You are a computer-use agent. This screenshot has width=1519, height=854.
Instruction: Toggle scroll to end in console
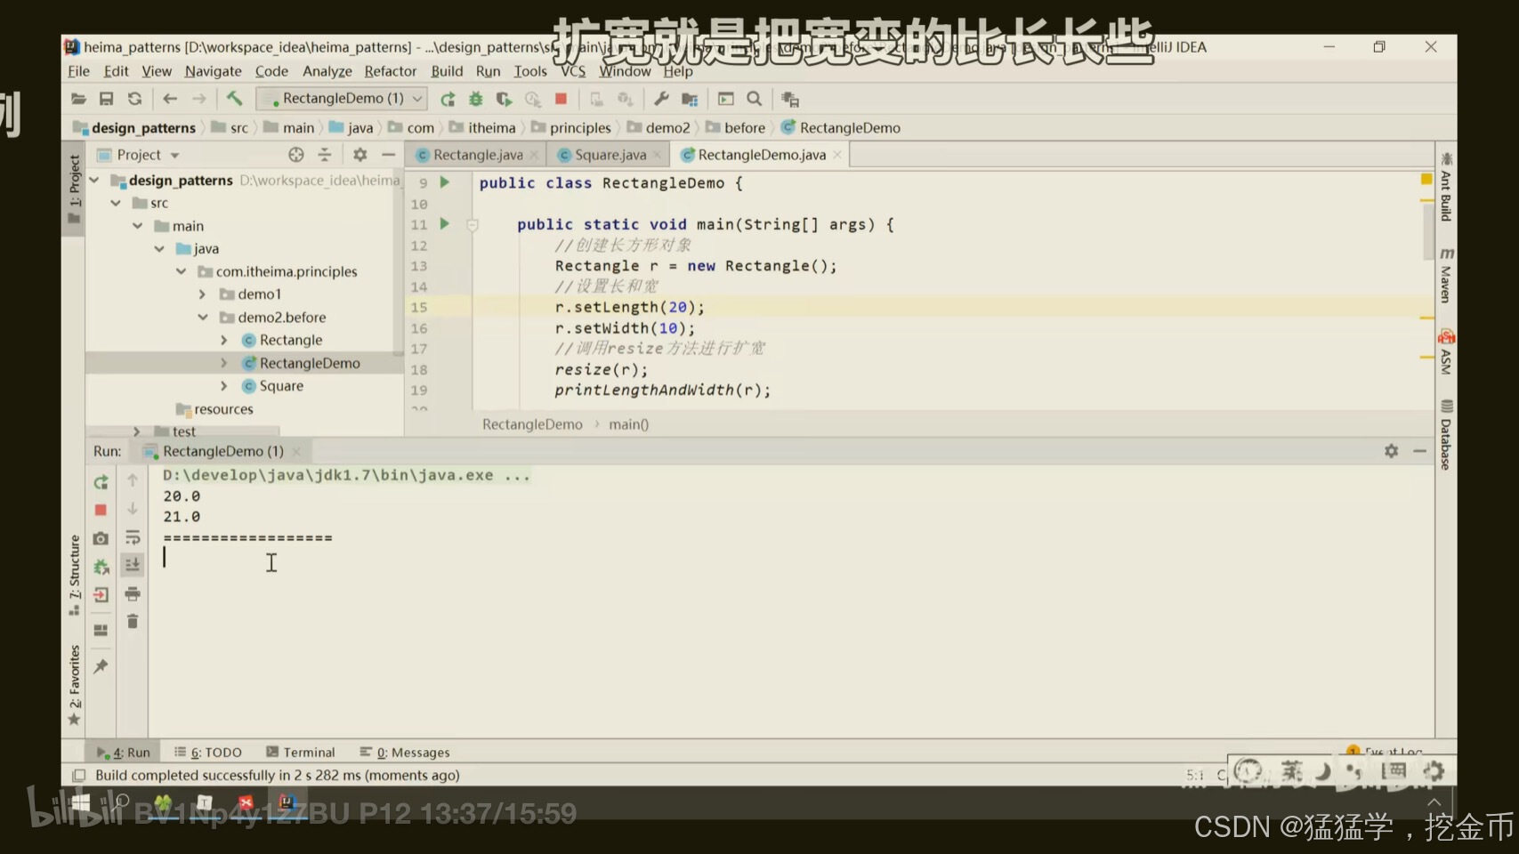[x=133, y=565]
